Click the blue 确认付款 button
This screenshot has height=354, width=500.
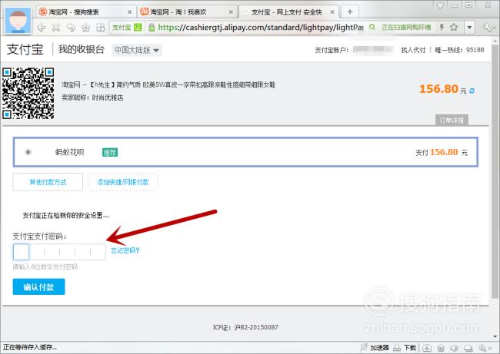[38, 287]
